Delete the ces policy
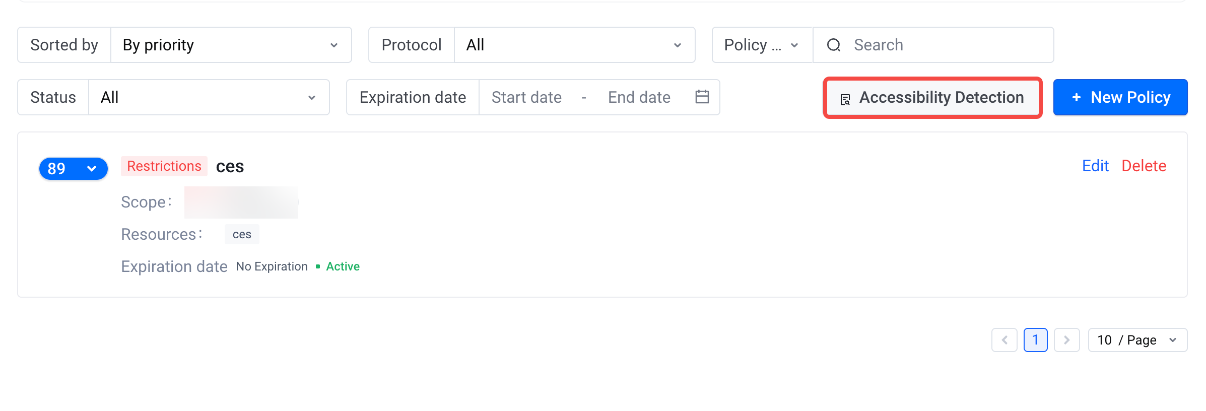1206x411 pixels. 1144,166
